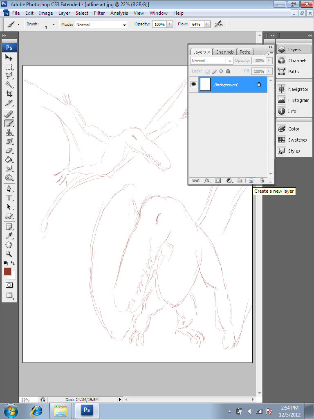Click Create a new layer icon
The width and height of the screenshot is (314, 419).
coord(251,180)
